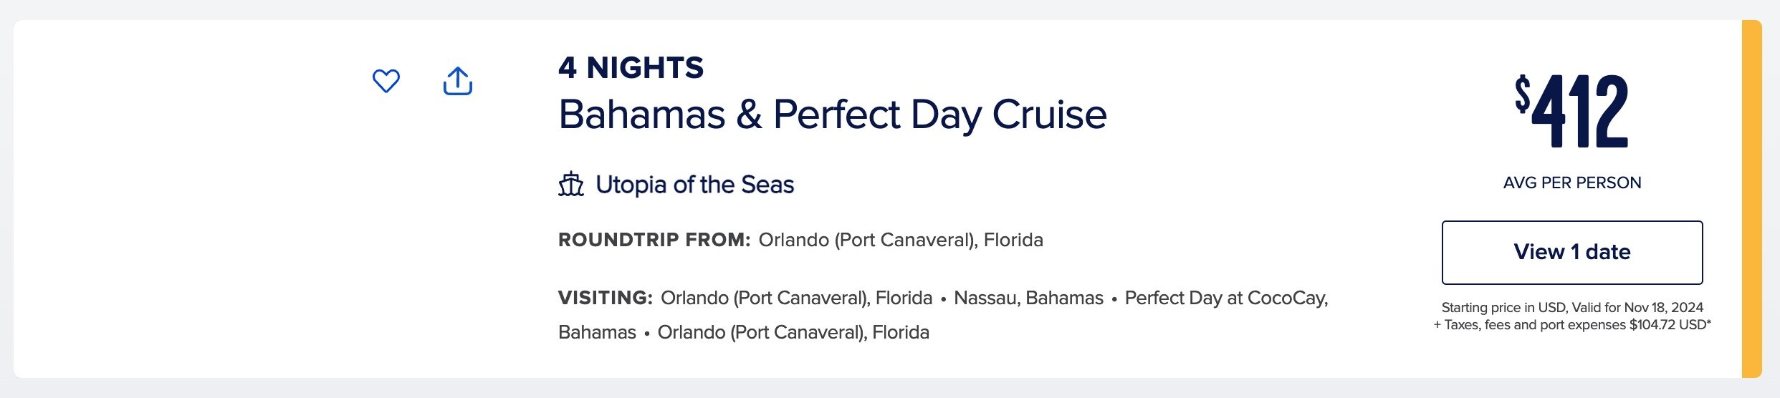Click the Utopia of the Seas ship name

point(695,185)
